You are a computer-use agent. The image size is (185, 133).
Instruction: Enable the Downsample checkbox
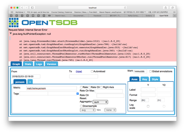tap(81, 106)
